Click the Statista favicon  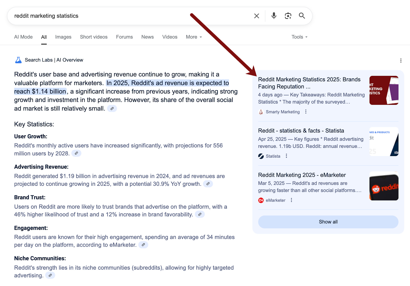[x=261, y=156]
